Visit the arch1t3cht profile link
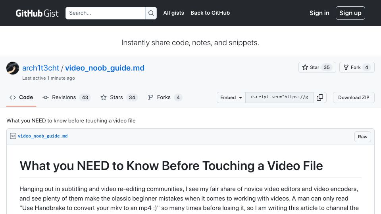The width and height of the screenshot is (381, 214). click(40, 68)
